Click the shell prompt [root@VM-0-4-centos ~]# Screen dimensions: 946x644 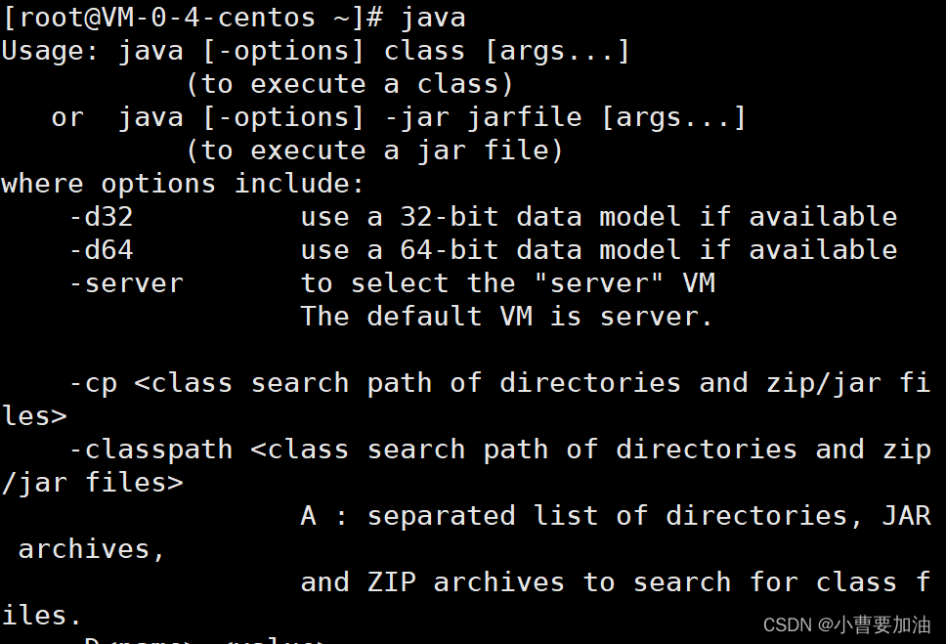(x=193, y=18)
